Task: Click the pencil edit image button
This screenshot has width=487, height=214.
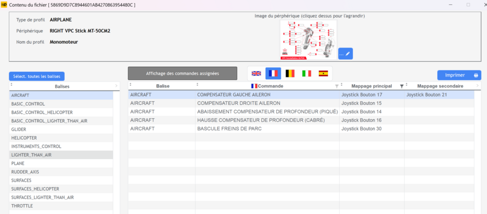Action: 345,54
